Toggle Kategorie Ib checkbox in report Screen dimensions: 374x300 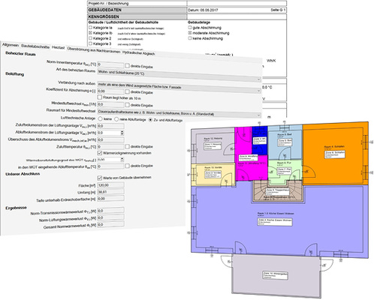point(90,33)
